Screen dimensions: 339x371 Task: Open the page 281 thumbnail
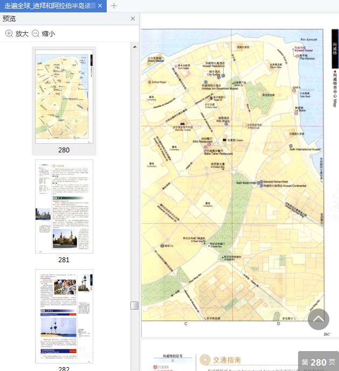(x=64, y=206)
